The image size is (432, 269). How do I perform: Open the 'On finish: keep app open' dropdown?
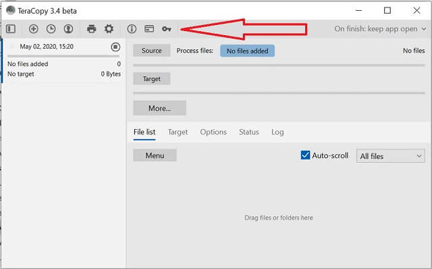(x=380, y=28)
